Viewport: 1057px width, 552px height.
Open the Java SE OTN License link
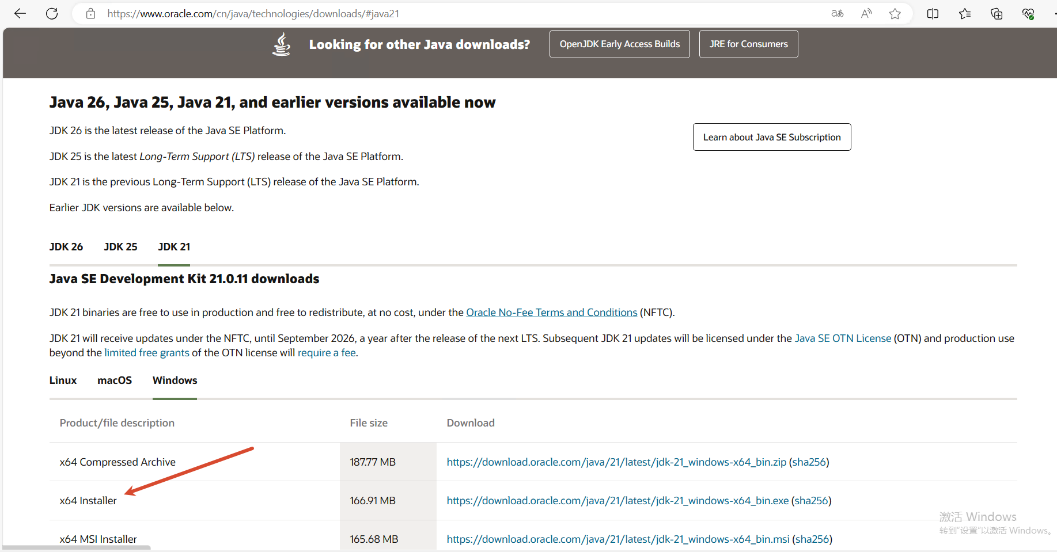click(843, 338)
